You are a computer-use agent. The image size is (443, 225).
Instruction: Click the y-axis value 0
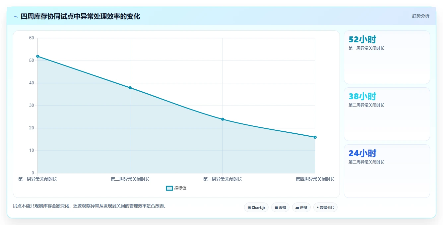[x=33, y=173]
